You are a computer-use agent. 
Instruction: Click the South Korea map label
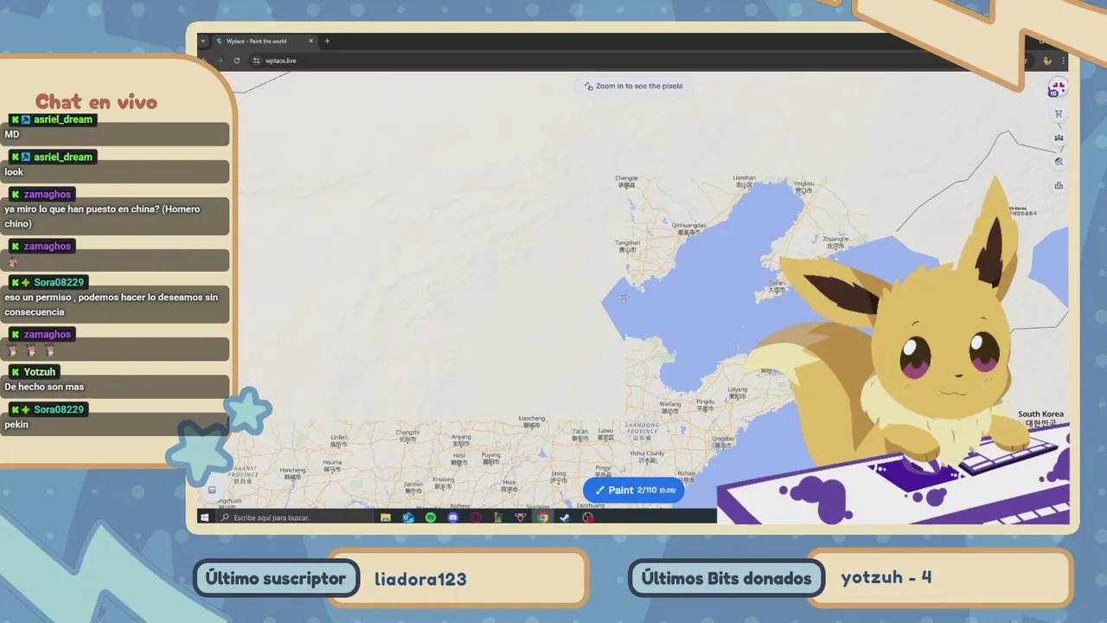pyautogui.click(x=1040, y=418)
